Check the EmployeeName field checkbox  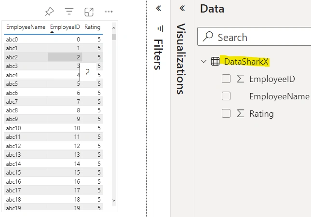tap(226, 96)
